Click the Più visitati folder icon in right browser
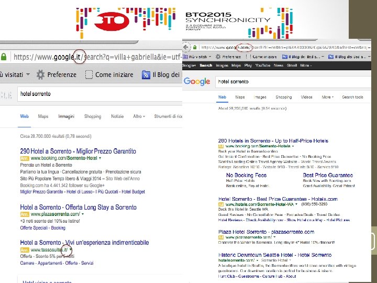Viewport: 377px width, 283px height. click(185, 57)
